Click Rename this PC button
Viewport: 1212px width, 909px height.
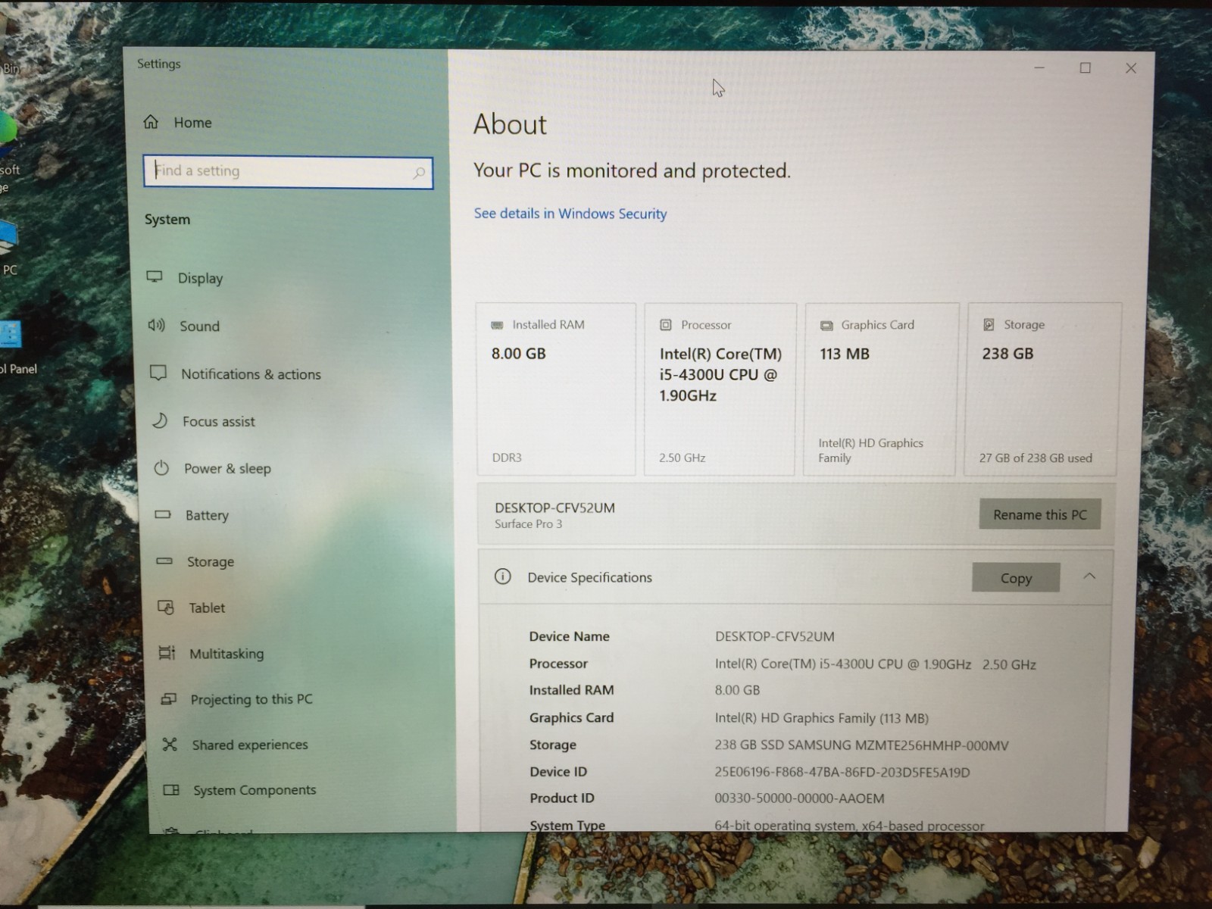(1039, 514)
